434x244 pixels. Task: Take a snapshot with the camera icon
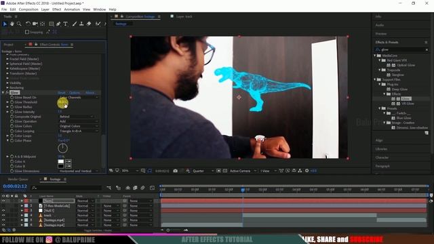(175, 171)
